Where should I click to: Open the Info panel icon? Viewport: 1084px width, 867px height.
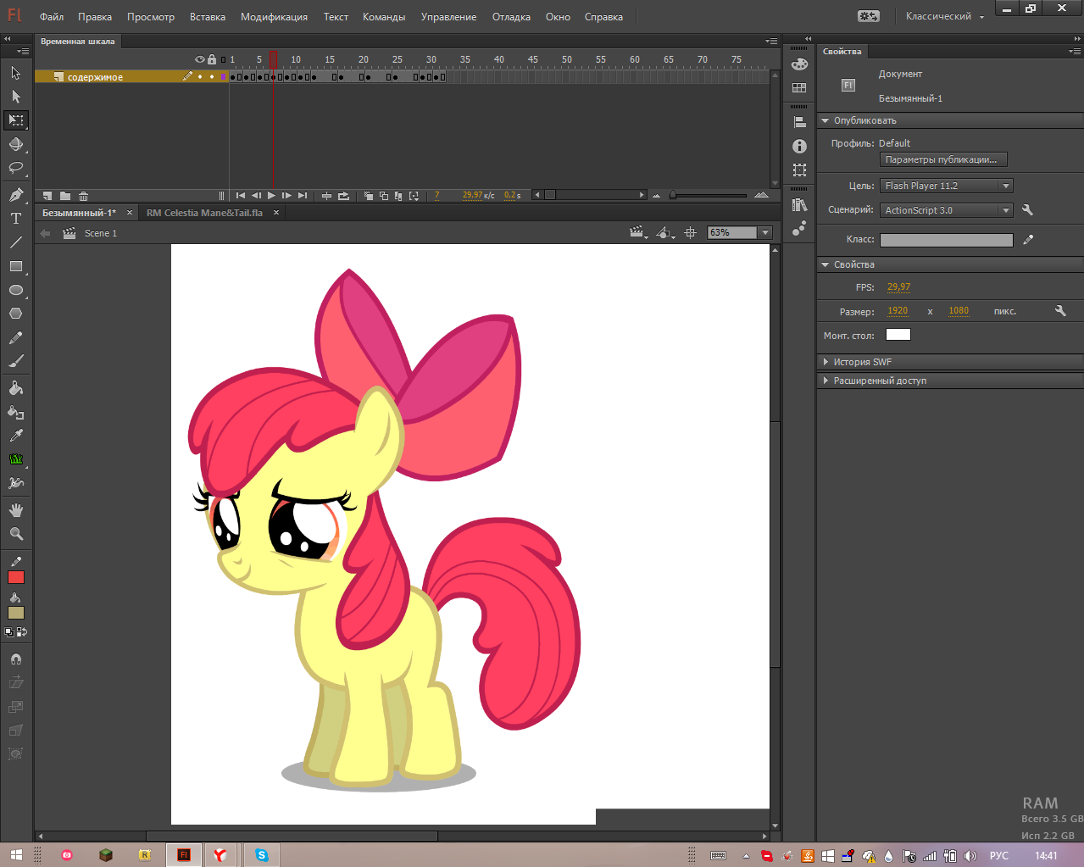coord(799,147)
